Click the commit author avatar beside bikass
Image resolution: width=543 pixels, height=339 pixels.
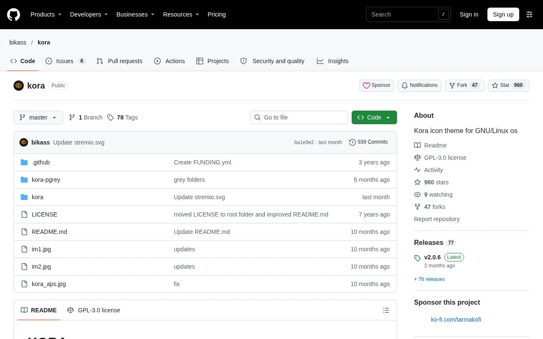[24, 142]
